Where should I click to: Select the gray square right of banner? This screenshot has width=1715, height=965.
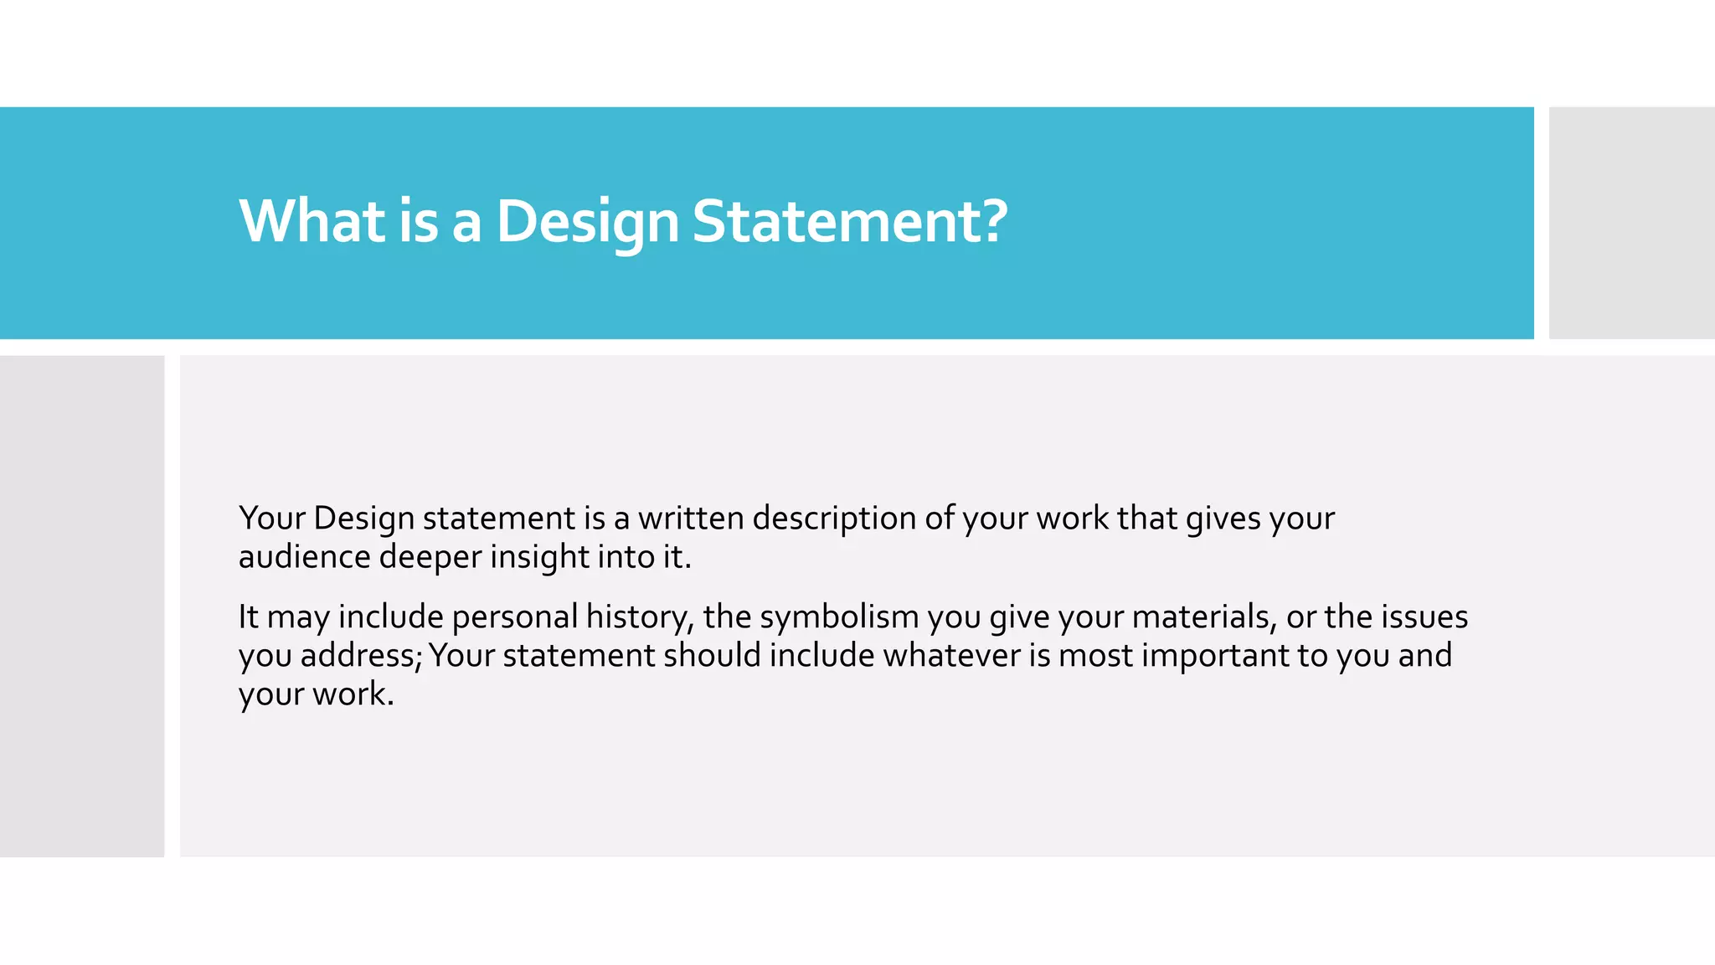(1631, 223)
